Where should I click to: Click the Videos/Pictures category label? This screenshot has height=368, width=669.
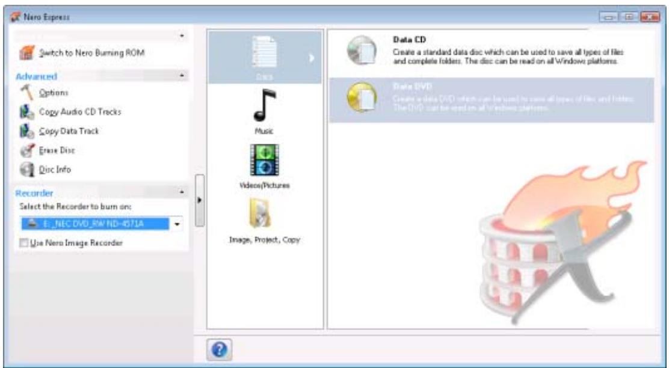point(265,185)
